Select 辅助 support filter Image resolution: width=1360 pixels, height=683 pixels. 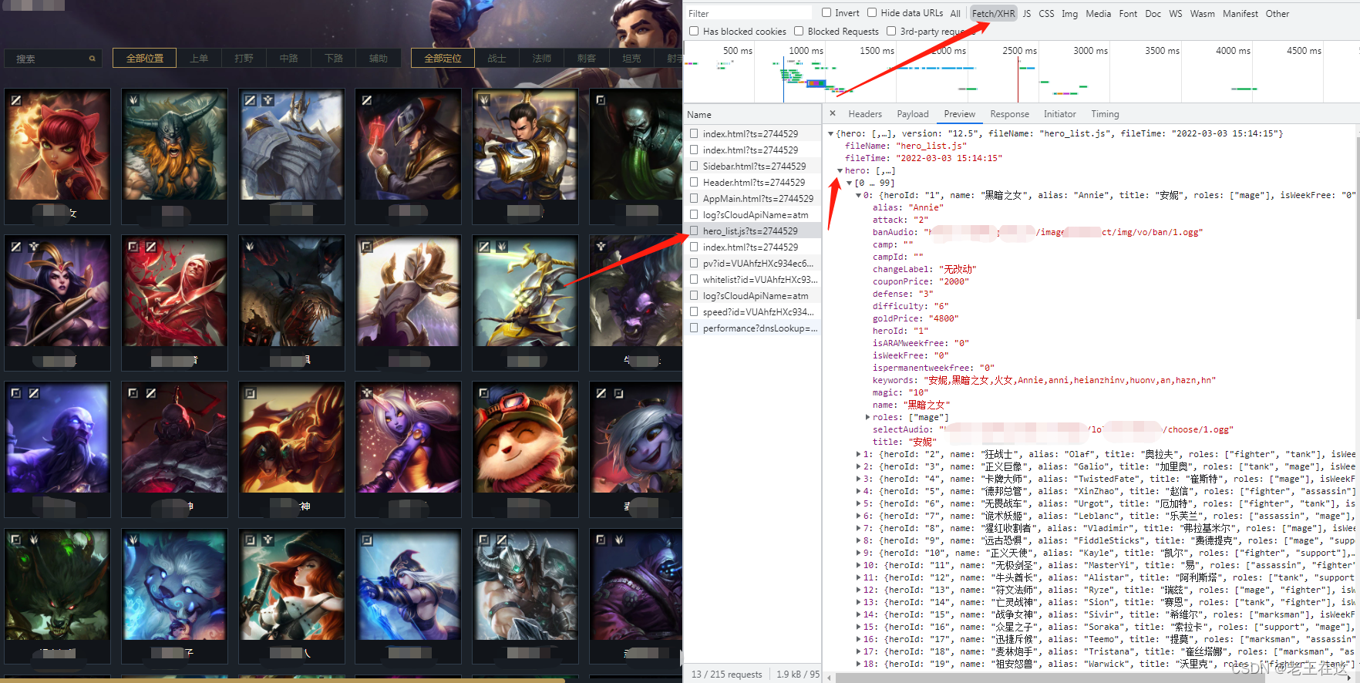click(378, 58)
